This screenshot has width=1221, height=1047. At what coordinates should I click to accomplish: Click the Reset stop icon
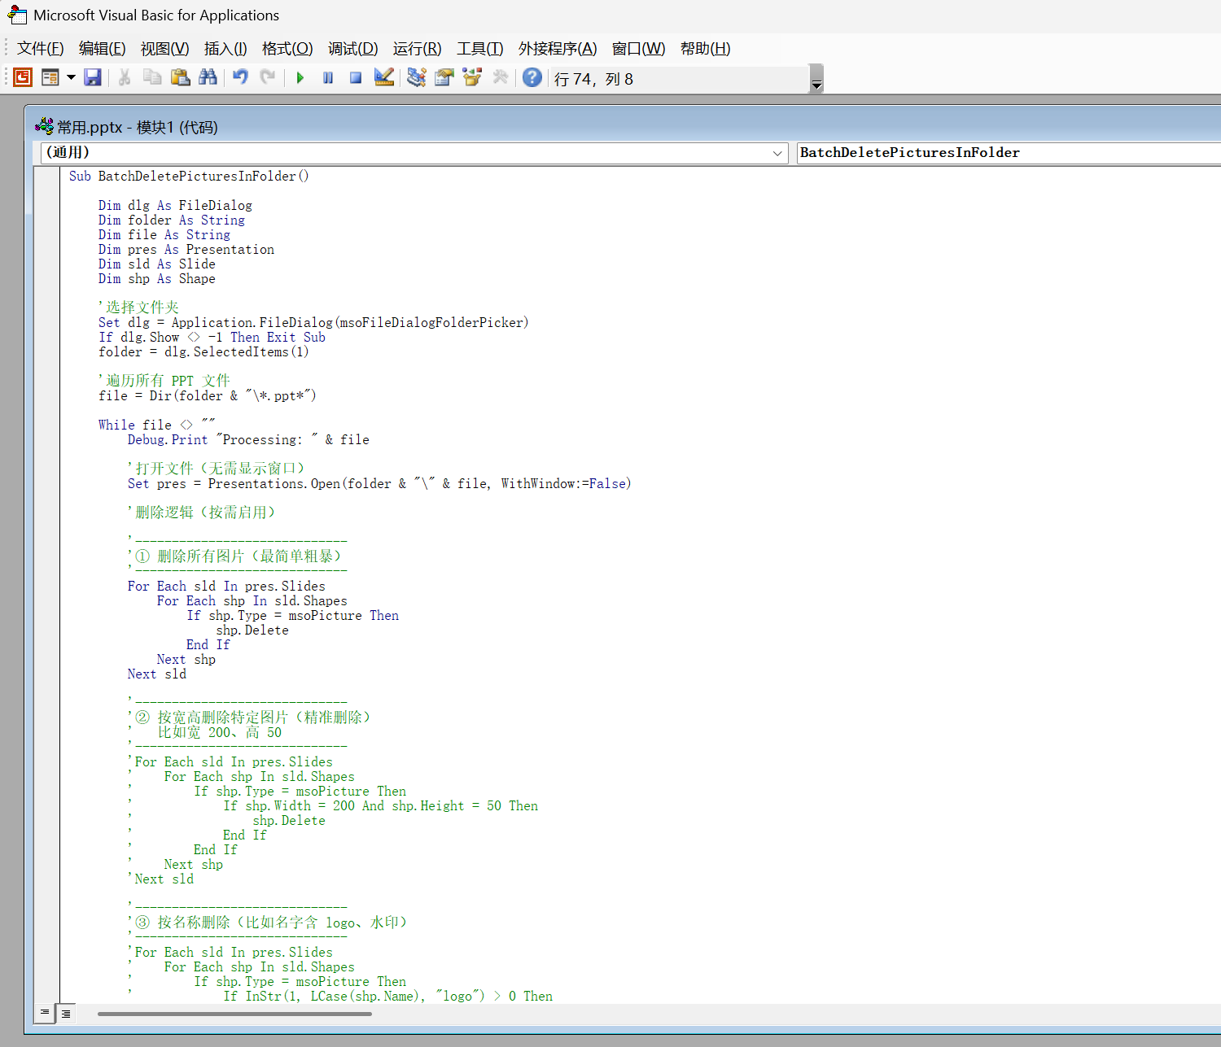[356, 78]
